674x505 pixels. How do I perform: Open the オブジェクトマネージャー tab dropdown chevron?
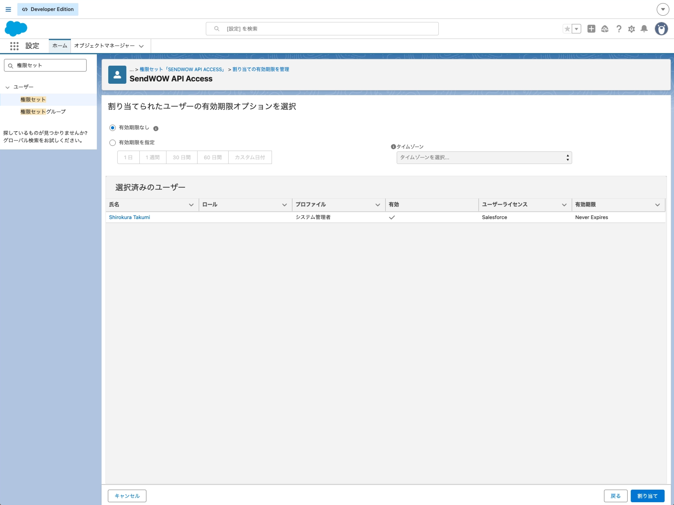click(141, 46)
